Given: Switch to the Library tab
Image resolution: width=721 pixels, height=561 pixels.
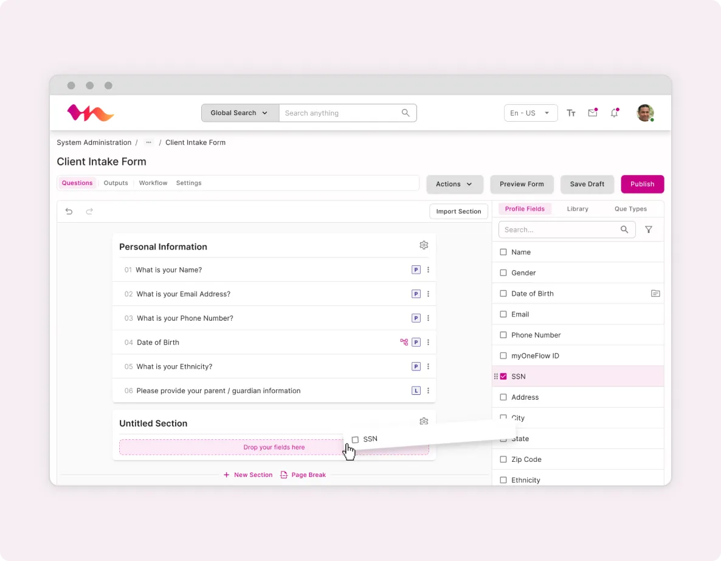Looking at the screenshot, I should coord(577,209).
